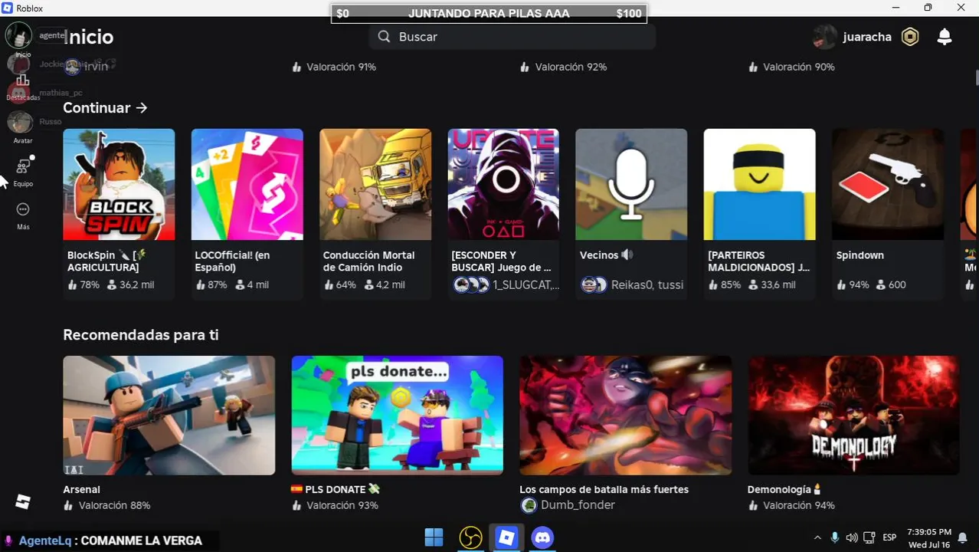
Task: Open the network tray icon
Action: click(869, 537)
